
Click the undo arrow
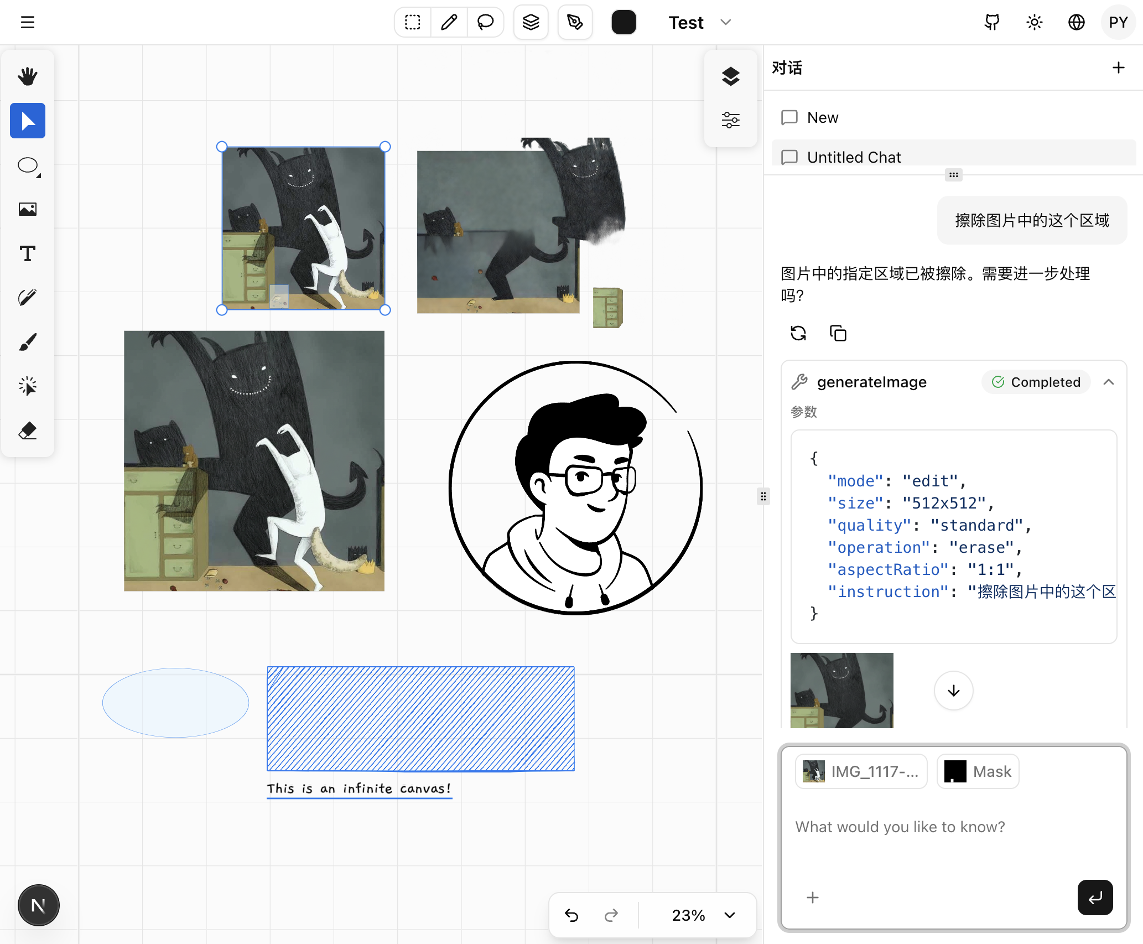[571, 915]
